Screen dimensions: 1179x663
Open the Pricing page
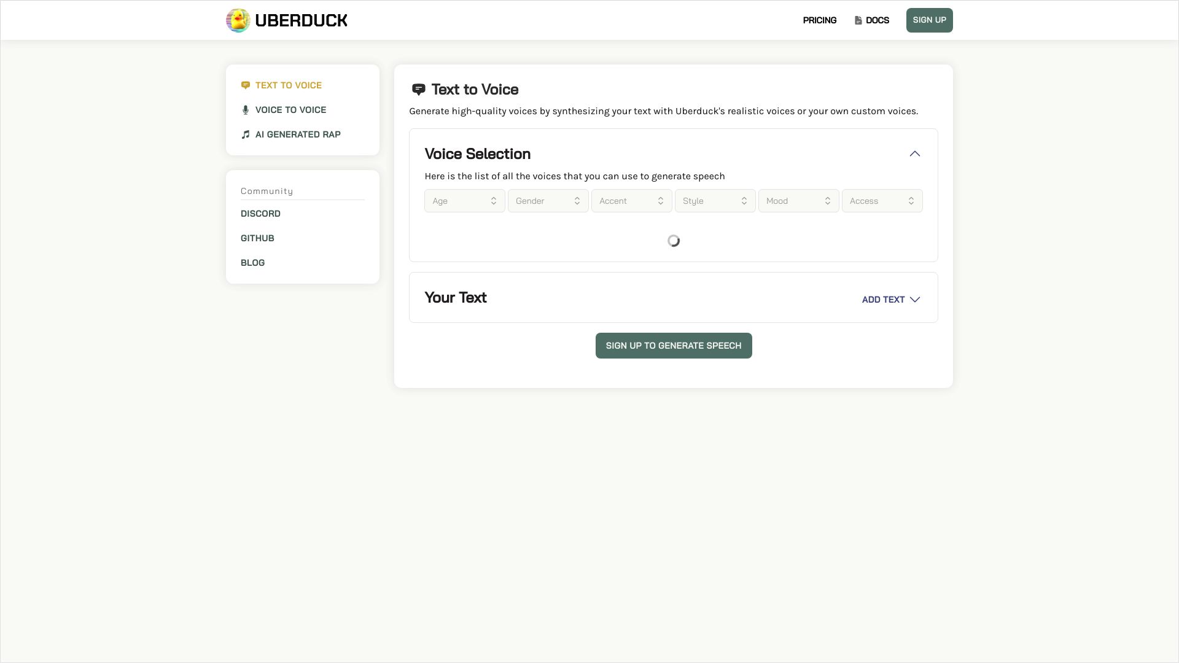pyautogui.click(x=819, y=20)
